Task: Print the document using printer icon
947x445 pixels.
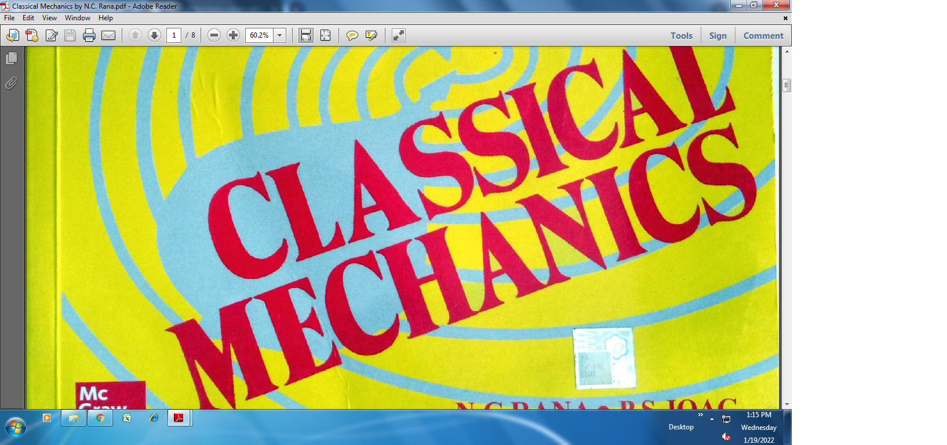Action: (x=89, y=35)
